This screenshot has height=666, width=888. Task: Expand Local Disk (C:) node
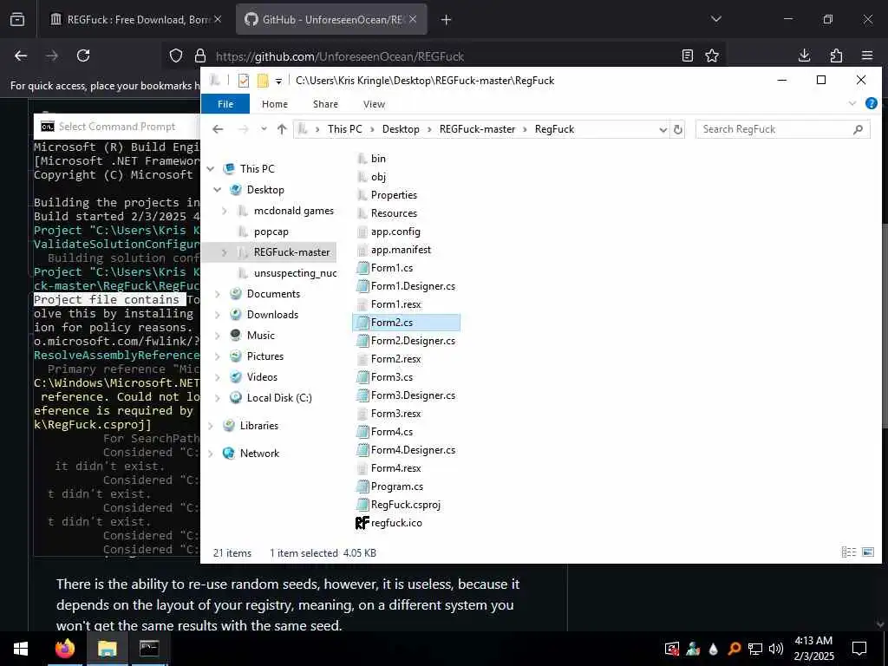click(218, 398)
